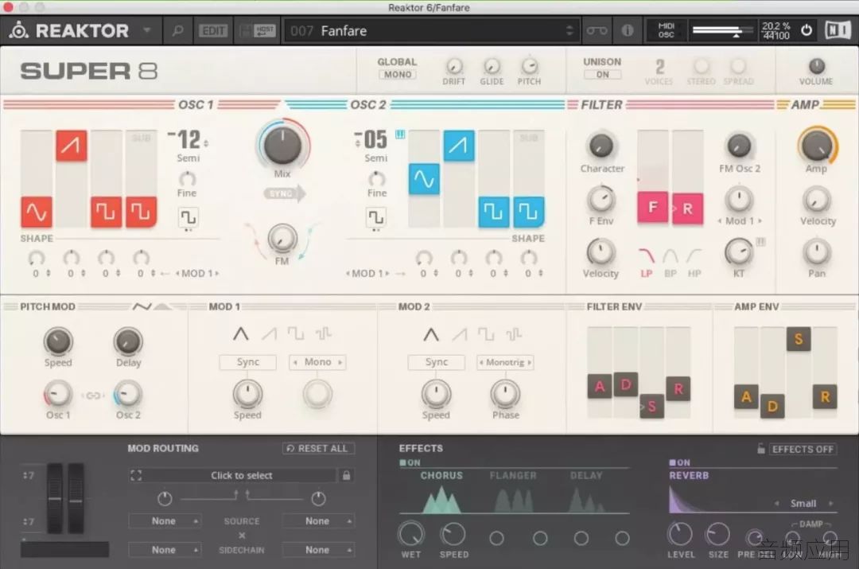Toggle the oscillator SYNC arrow button
859x569 pixels.
284,193
